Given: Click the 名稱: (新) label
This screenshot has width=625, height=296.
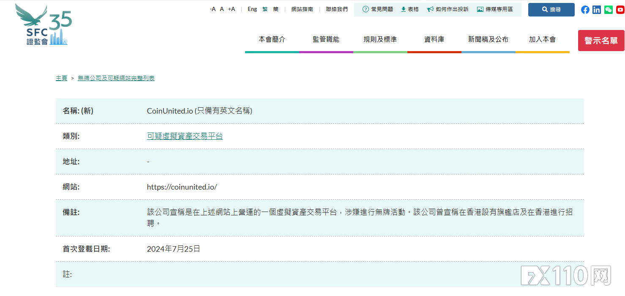Looking at the screenshot, I should tap(78, 111).
